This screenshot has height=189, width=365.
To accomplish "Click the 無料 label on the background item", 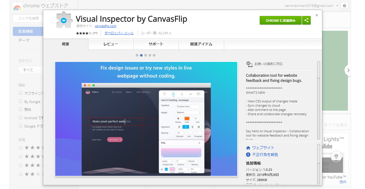I will point(343,182).
